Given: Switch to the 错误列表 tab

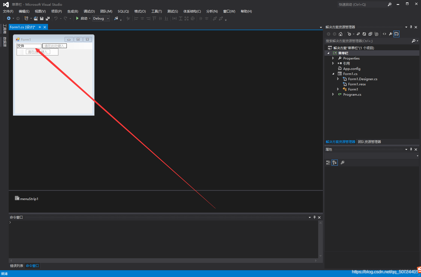Looking at the screenshot, I should [x=17, y=266].
